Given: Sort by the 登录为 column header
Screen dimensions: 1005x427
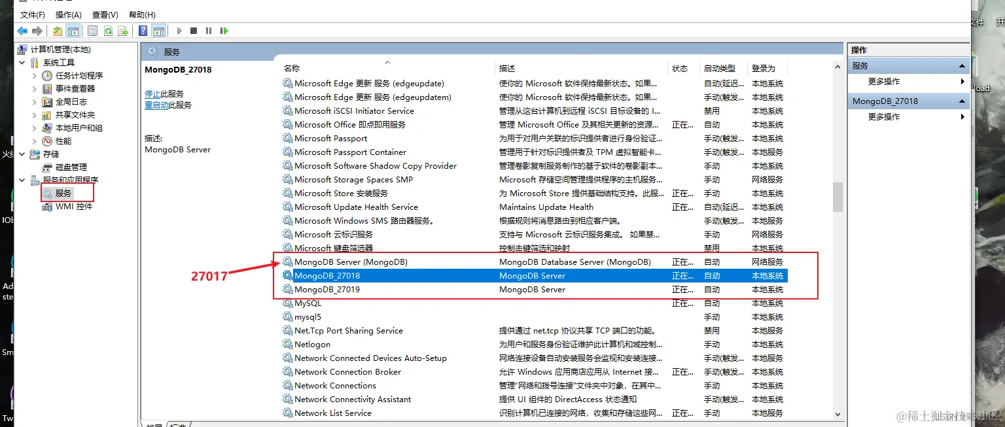Looking at the screenshot, I should tap(768, 69).
